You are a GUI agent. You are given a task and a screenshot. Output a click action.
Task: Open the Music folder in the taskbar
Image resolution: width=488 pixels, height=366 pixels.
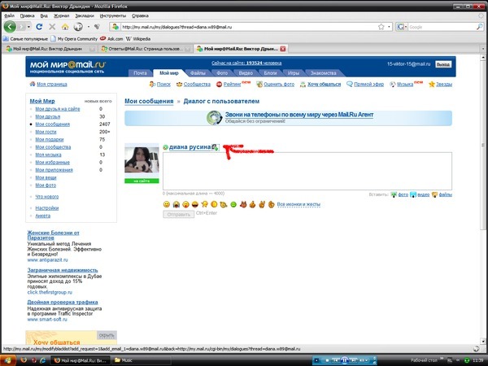tap(141, 360)
